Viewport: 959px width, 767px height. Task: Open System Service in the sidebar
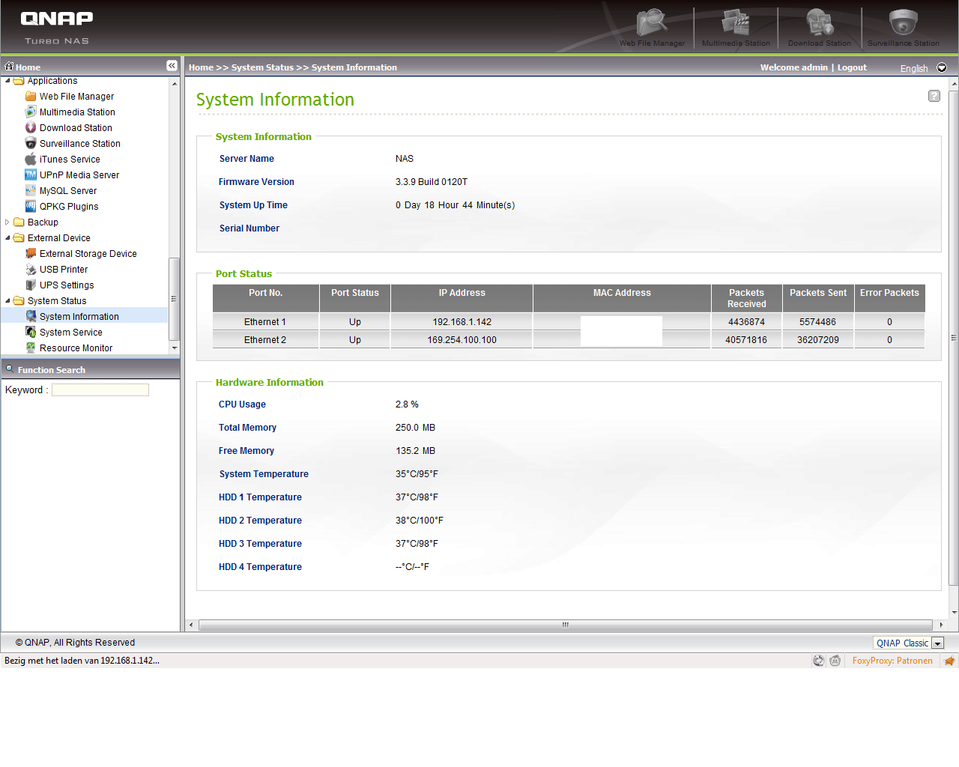coord(71,332)
